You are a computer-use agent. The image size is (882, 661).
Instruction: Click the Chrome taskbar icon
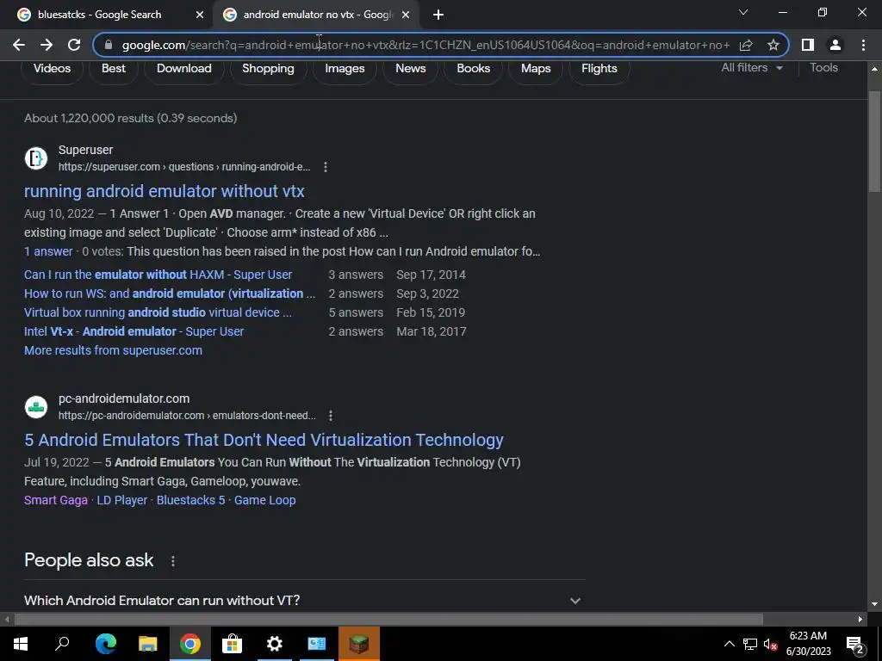tap(190, 644)
